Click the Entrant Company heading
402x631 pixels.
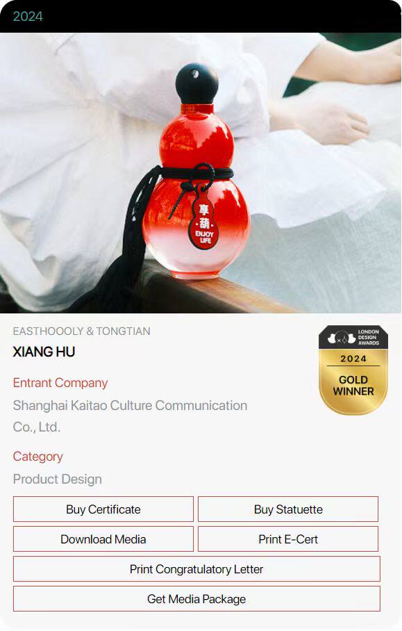(60, 383)
